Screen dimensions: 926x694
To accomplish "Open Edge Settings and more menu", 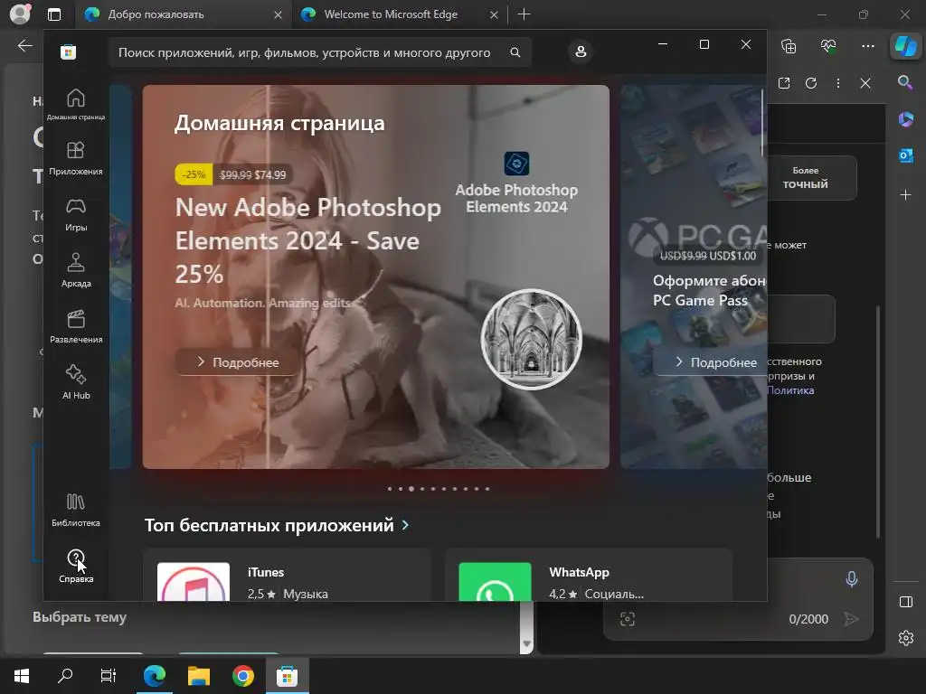I will (867, 46).
